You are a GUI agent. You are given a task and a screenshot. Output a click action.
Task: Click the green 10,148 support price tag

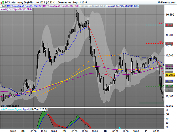pos(169,86)
